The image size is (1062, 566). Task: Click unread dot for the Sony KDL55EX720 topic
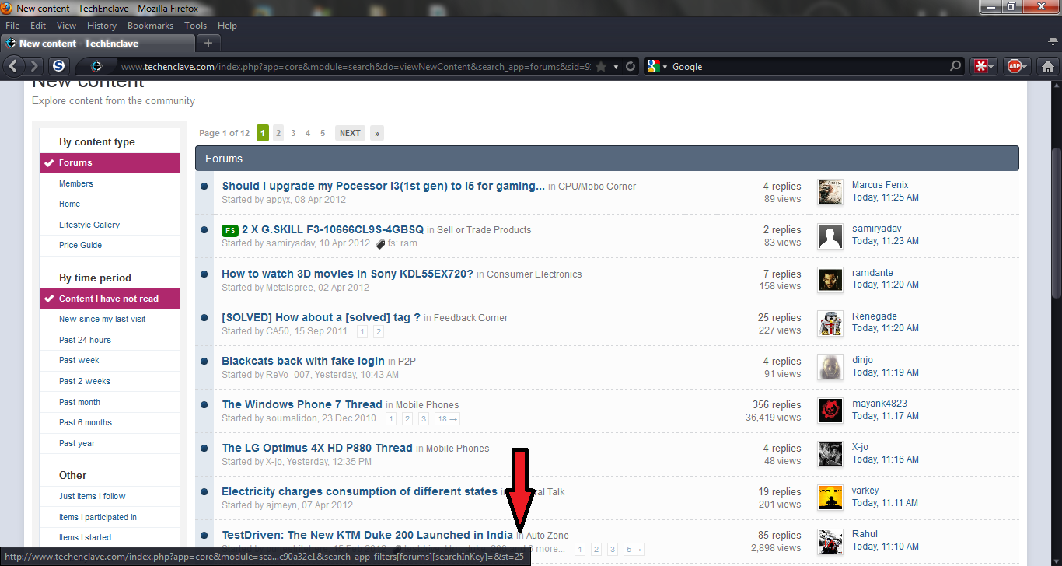tap(204, 274)
